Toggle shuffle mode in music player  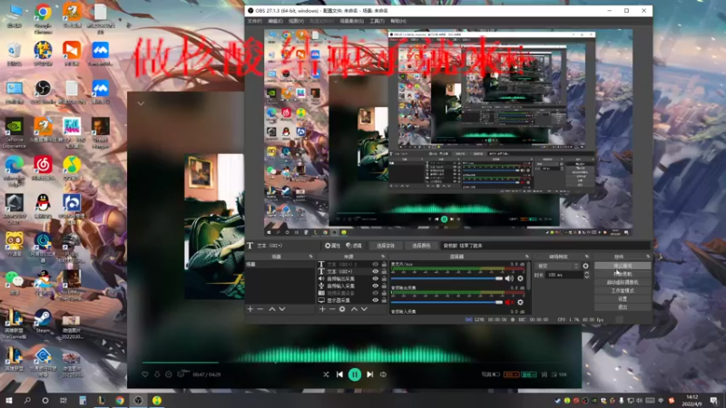point(326,374)
